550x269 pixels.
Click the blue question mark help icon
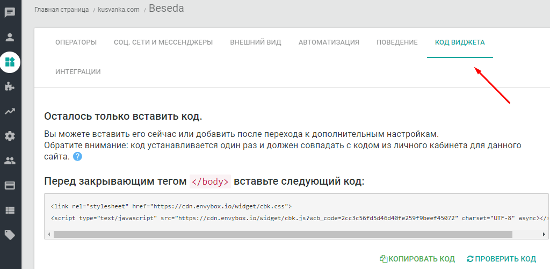pos(78,157)
